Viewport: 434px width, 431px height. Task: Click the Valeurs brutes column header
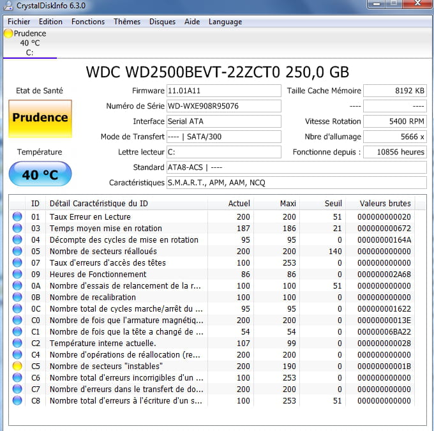click(x=385, y=204)
